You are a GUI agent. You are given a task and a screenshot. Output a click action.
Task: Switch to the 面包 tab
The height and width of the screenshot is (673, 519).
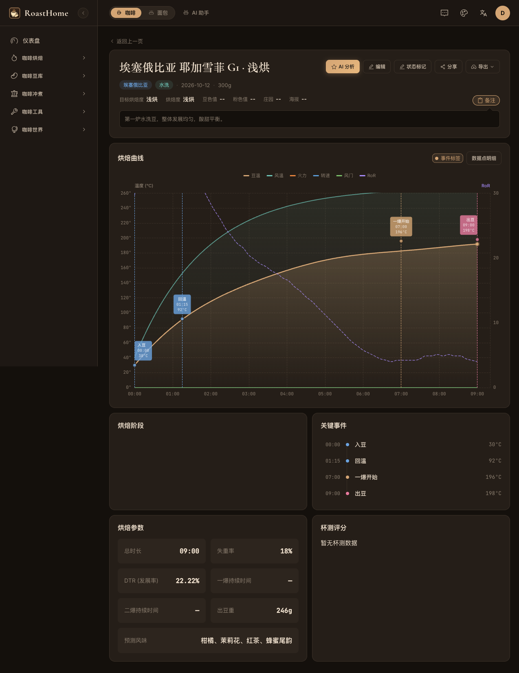click(158, 13)
